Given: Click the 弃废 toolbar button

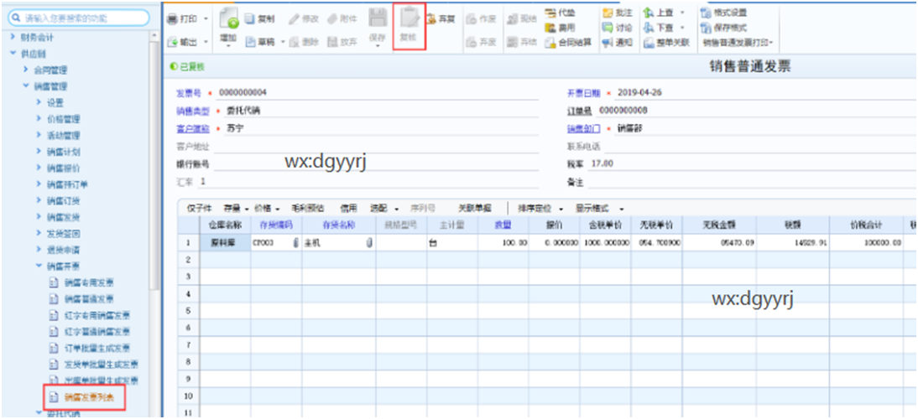Looking at the screenshot, I should (x=482, y=42).
